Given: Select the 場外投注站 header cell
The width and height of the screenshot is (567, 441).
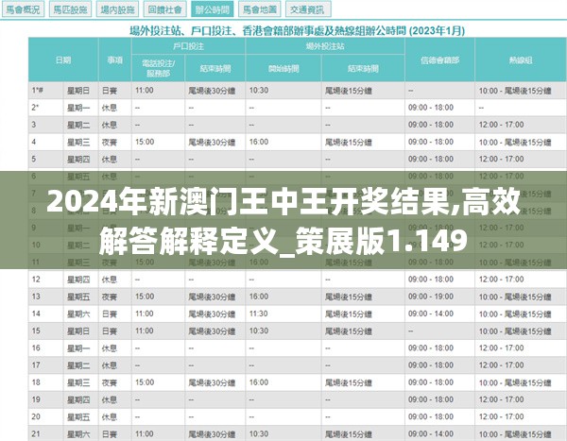Looking at the screenshot, I should [x=323, y=44].
